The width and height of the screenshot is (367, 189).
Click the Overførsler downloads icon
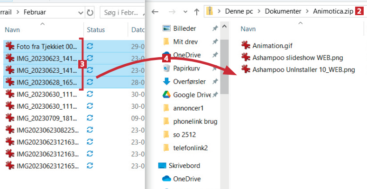166,81
